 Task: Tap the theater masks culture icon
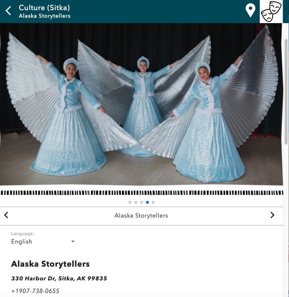coord(271,12)
